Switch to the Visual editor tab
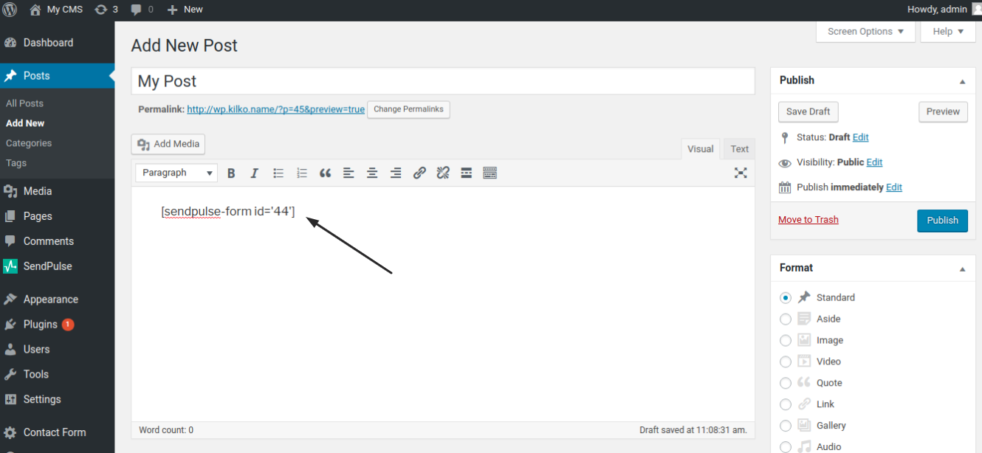 [700, 149]
